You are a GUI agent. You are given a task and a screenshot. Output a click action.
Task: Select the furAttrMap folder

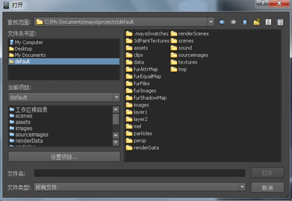point(142,70)
